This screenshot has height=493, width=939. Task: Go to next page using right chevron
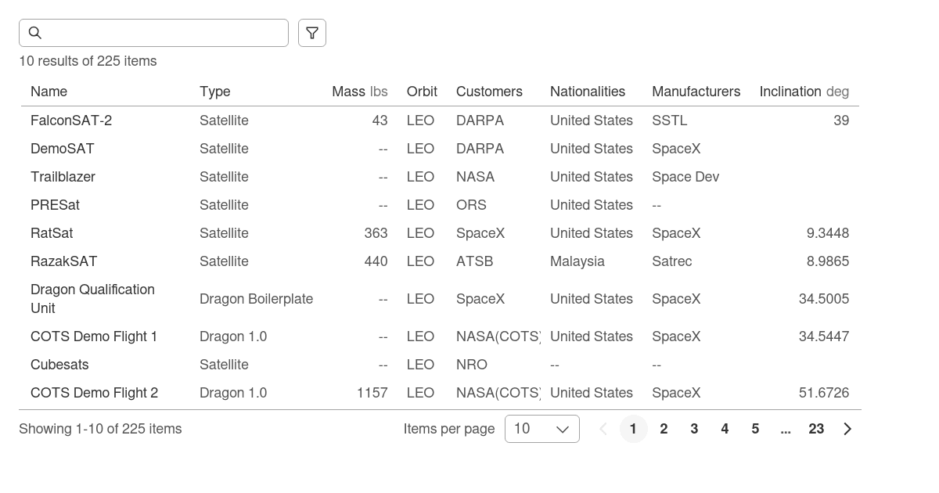(x=847, y=429)
